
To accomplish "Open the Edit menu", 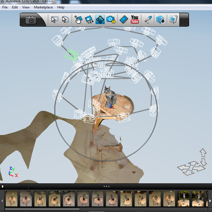I will click(x=15, y=7).
